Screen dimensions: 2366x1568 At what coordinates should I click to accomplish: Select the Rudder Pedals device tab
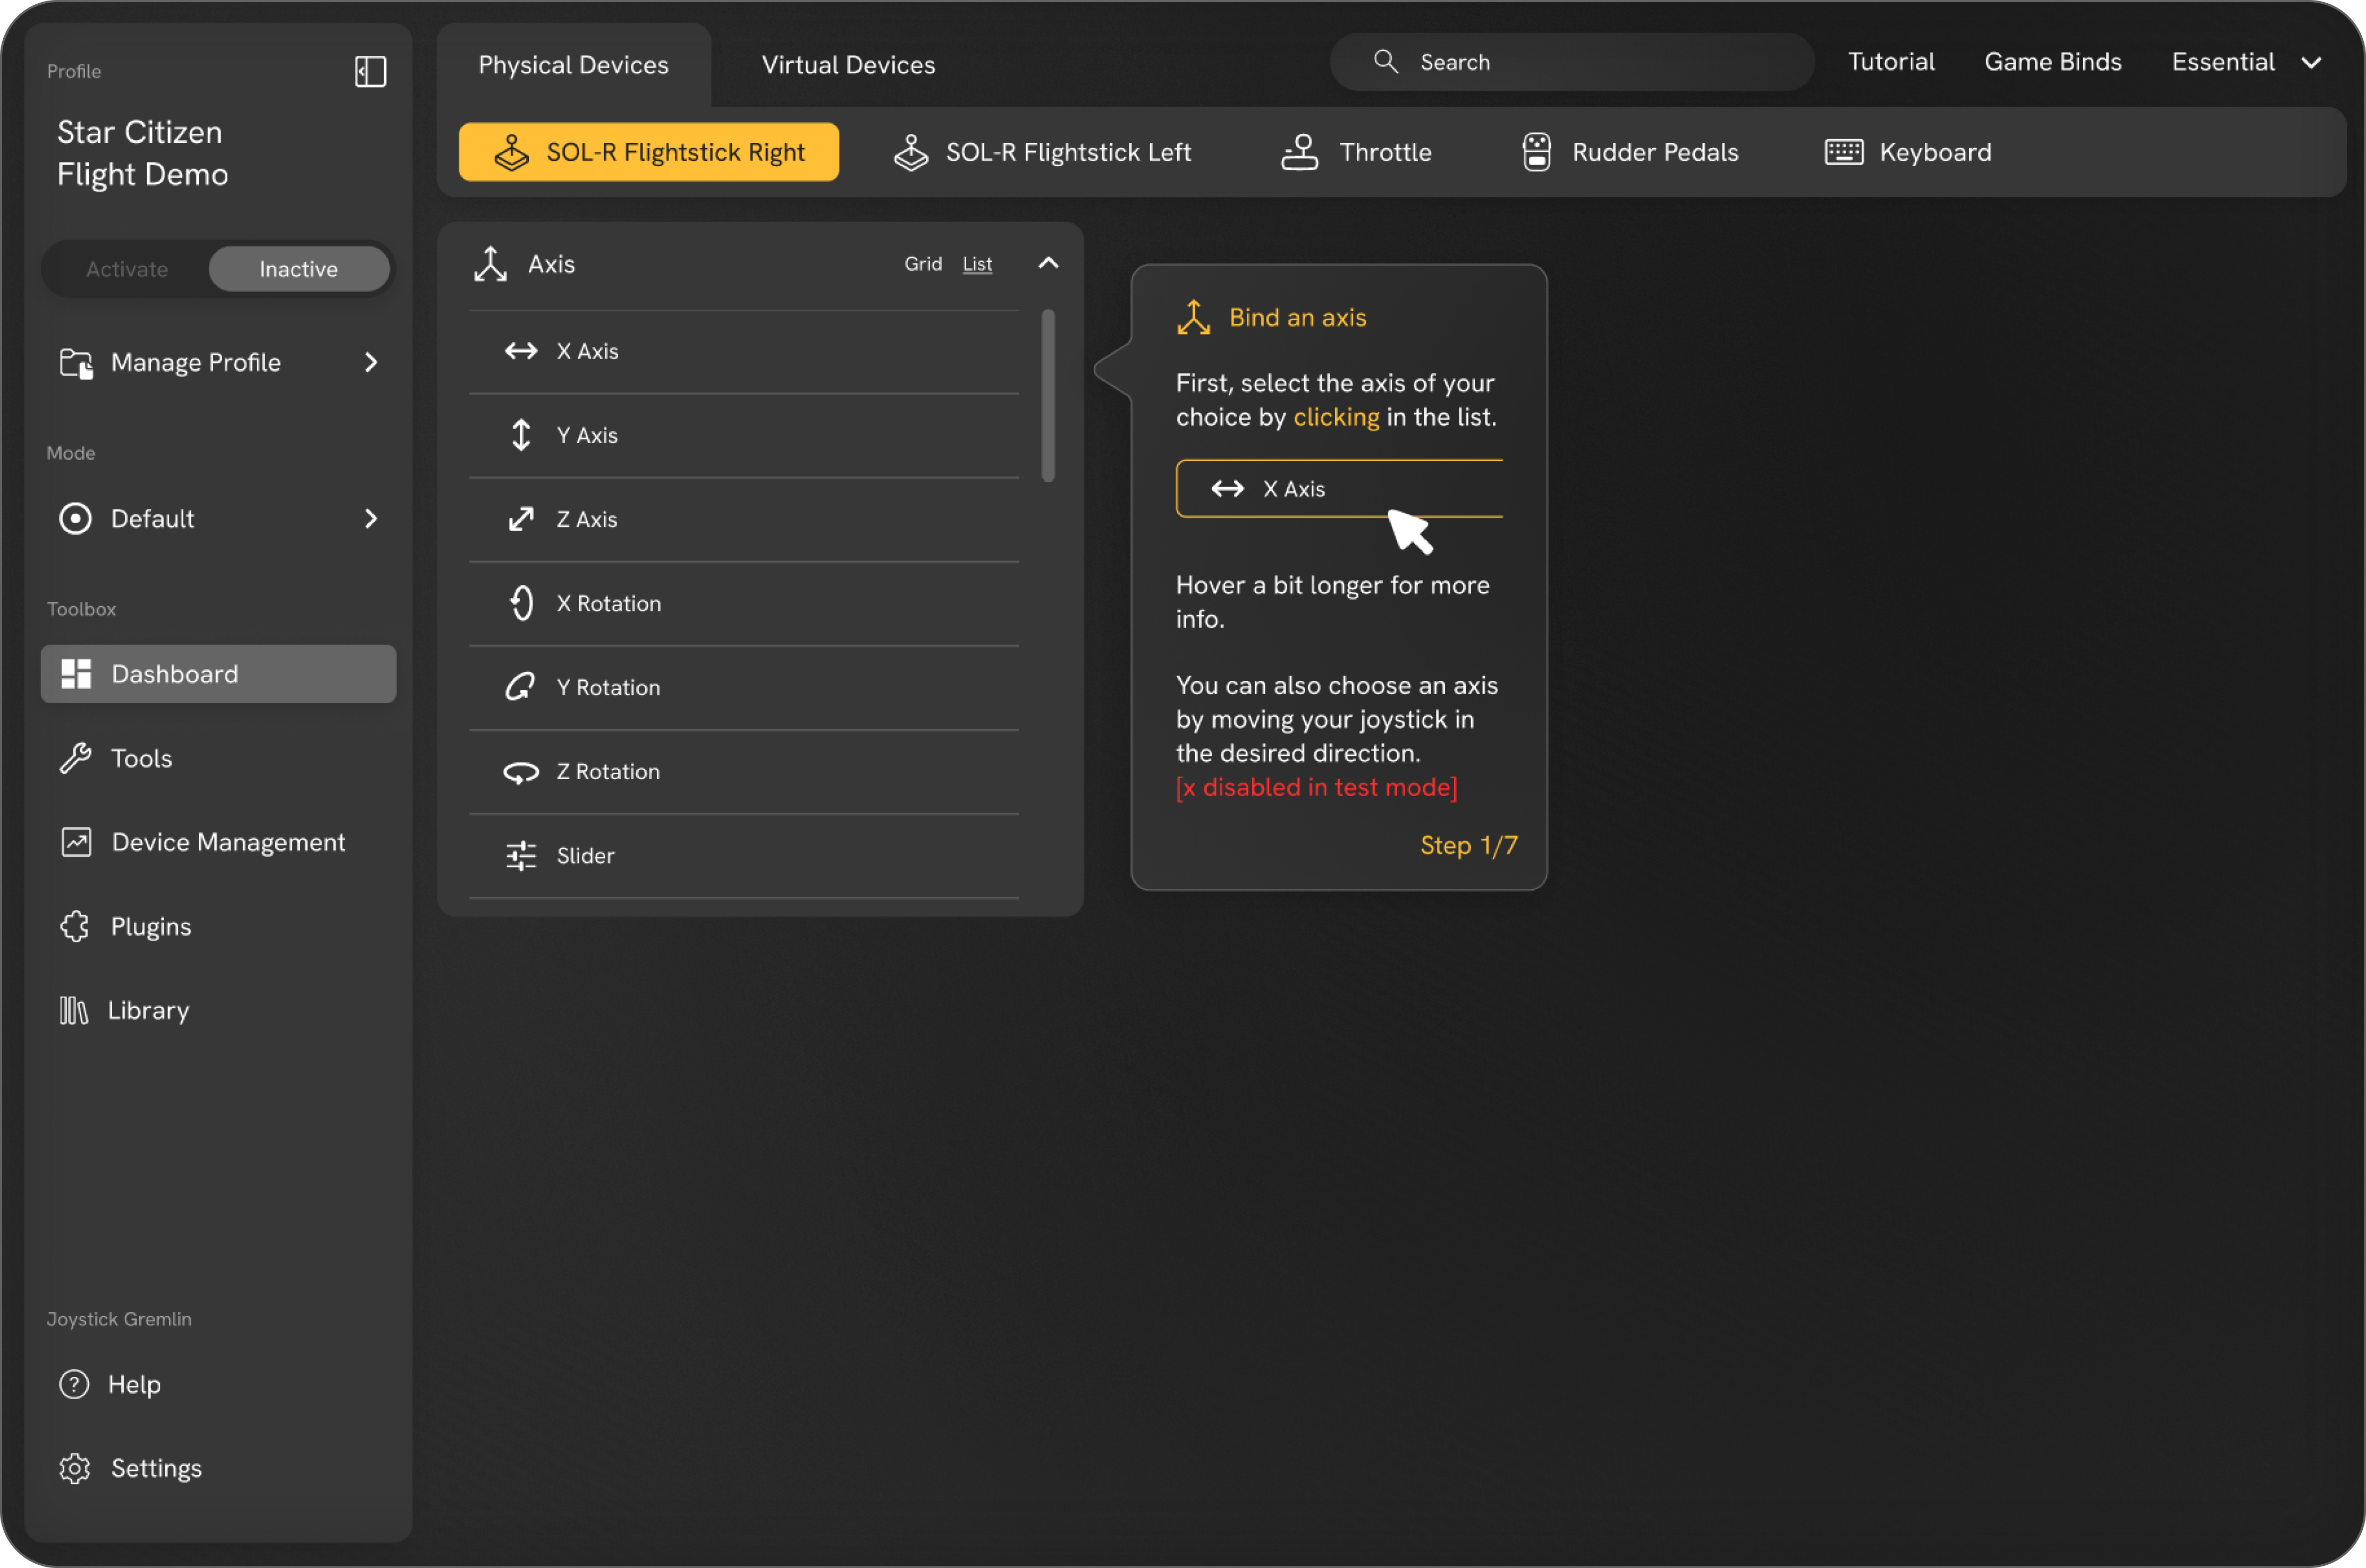pos(1630,152)
